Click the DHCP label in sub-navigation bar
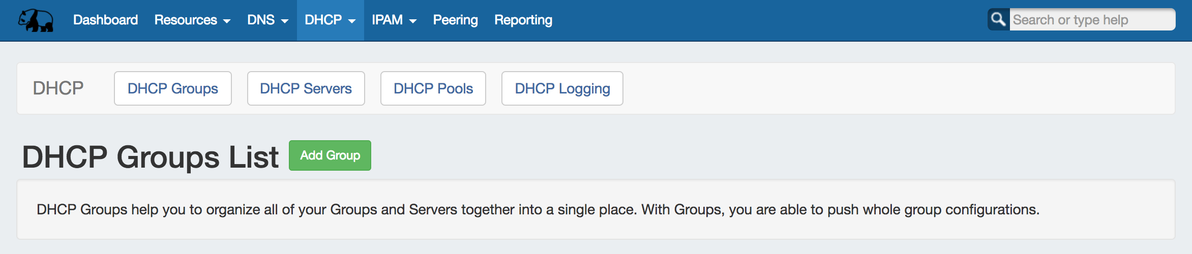Screen dimensions: 1192x254 [58, 88]
